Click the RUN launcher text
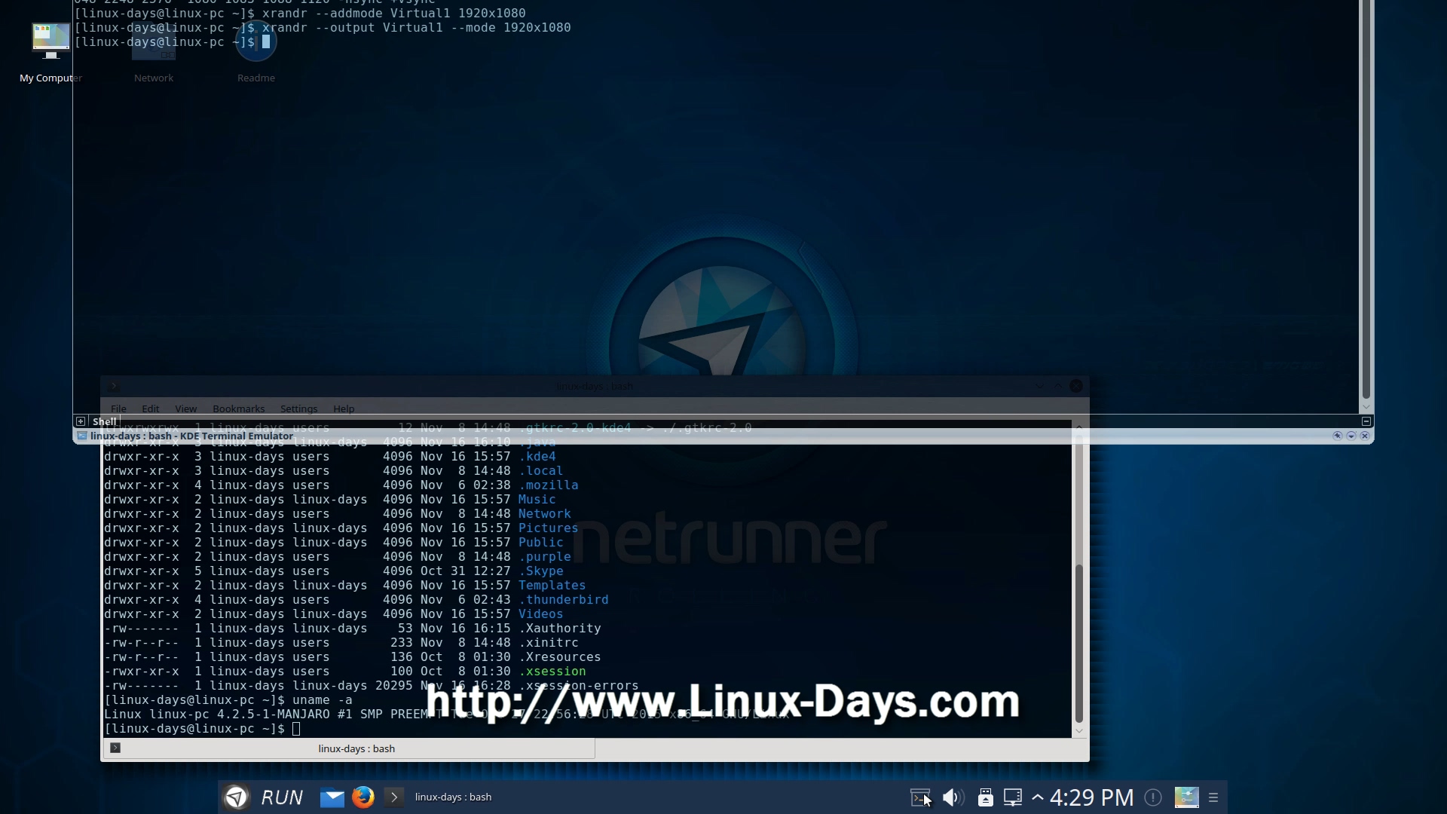Screen dimensions: 1447x814 point(282,797)
